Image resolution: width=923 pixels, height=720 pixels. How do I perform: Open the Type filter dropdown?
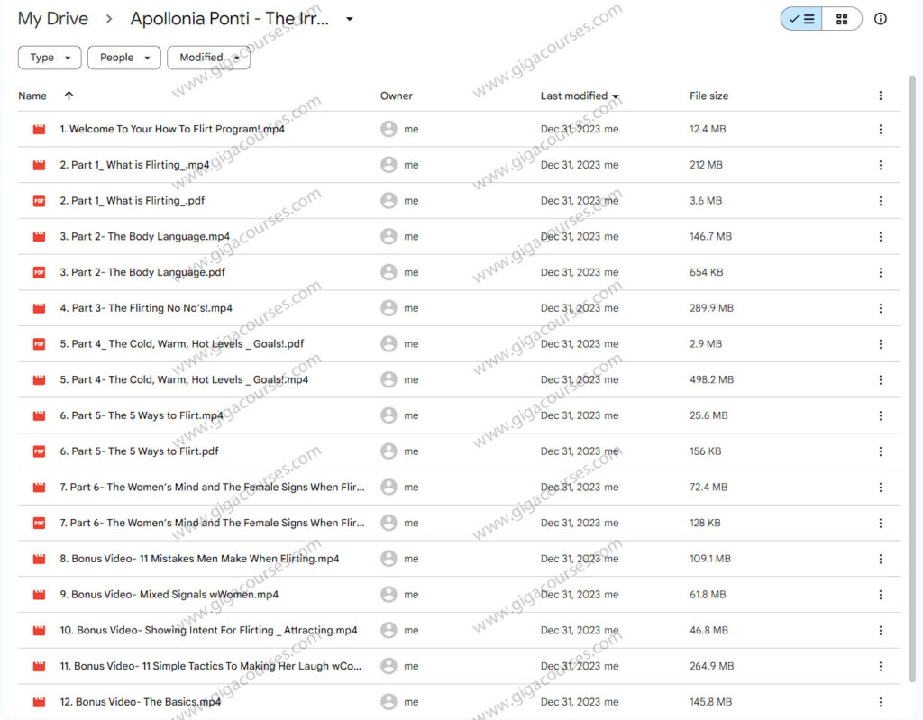(50, 58)
